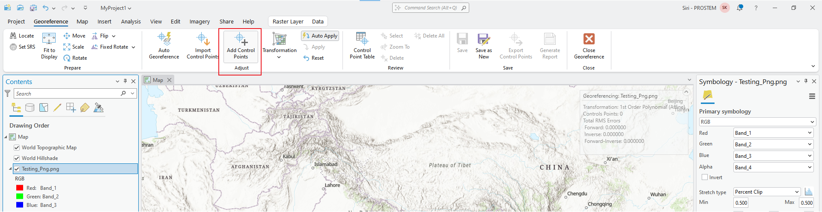Click Import Control Points
Screen dimensions: 822x212
click(x=203, y=46)
